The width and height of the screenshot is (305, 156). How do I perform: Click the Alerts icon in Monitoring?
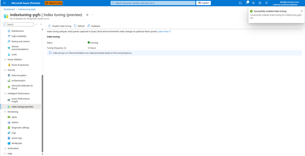coord(9,117)
